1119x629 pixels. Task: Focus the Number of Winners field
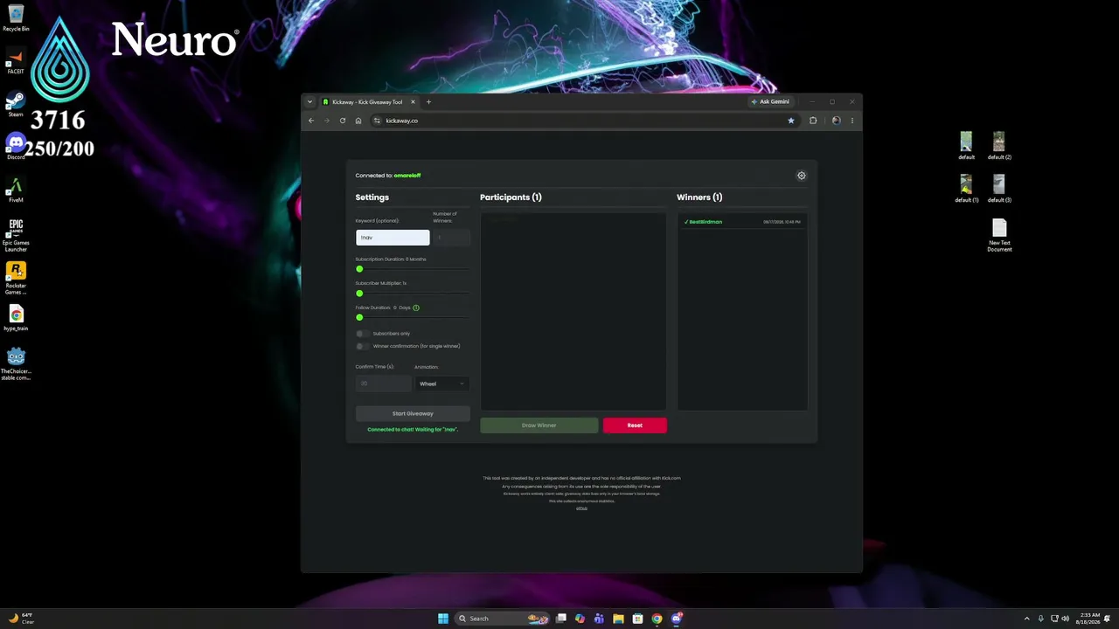click(451, 238)
